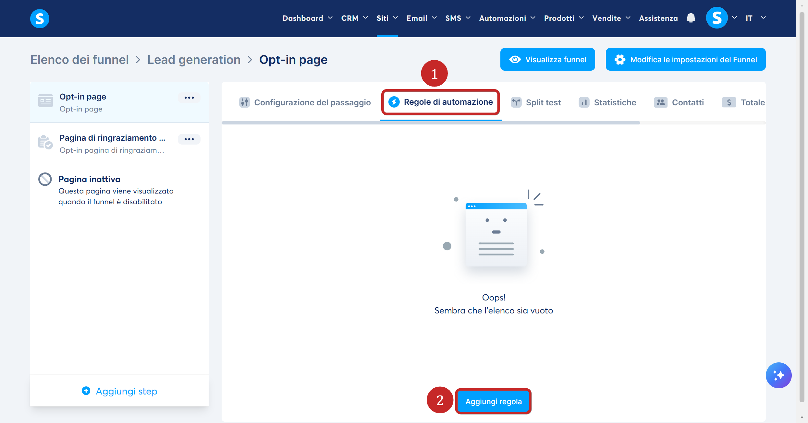808x423 pixels.
Task: Select the Pagina inattiva entry
Action: [x=119, y=190]
